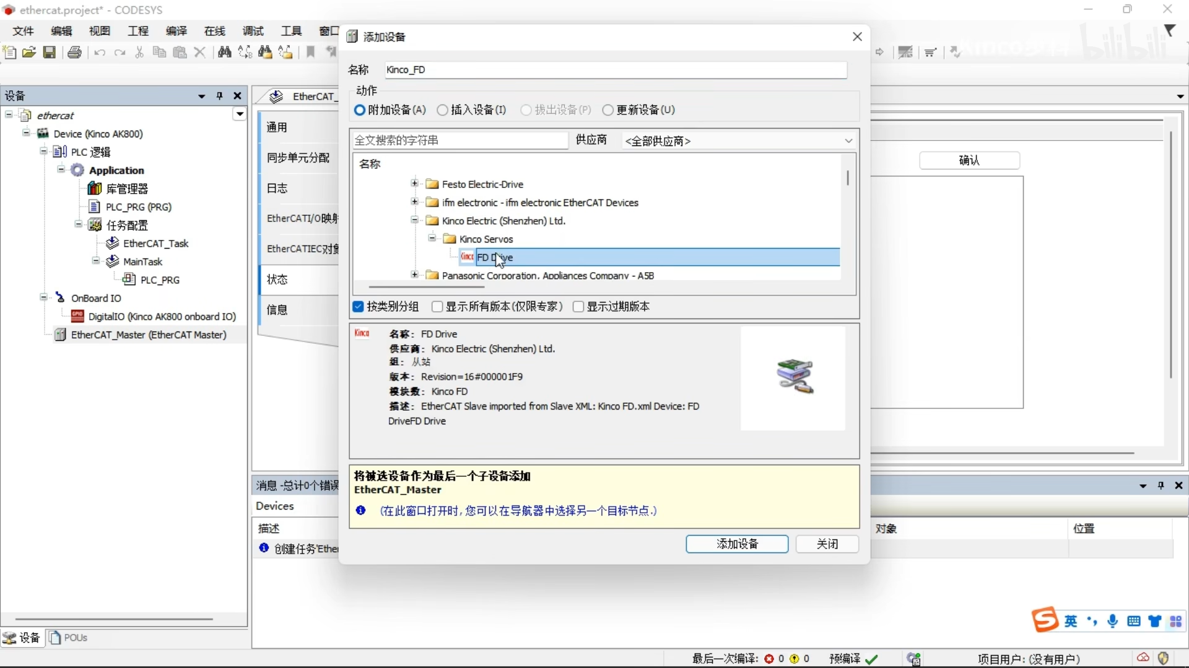Screen dimensions: 1189x668
Task: Click the device list horizontal scrollbar
Action: [427, 287]
